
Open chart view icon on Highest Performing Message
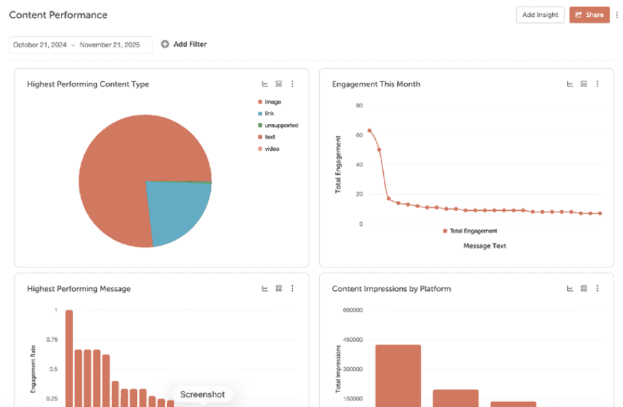click(265, 288)
